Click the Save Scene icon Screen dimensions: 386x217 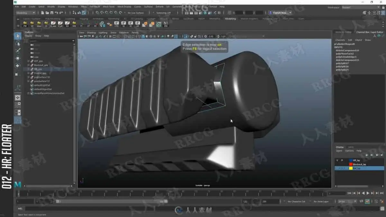(52, 13)
